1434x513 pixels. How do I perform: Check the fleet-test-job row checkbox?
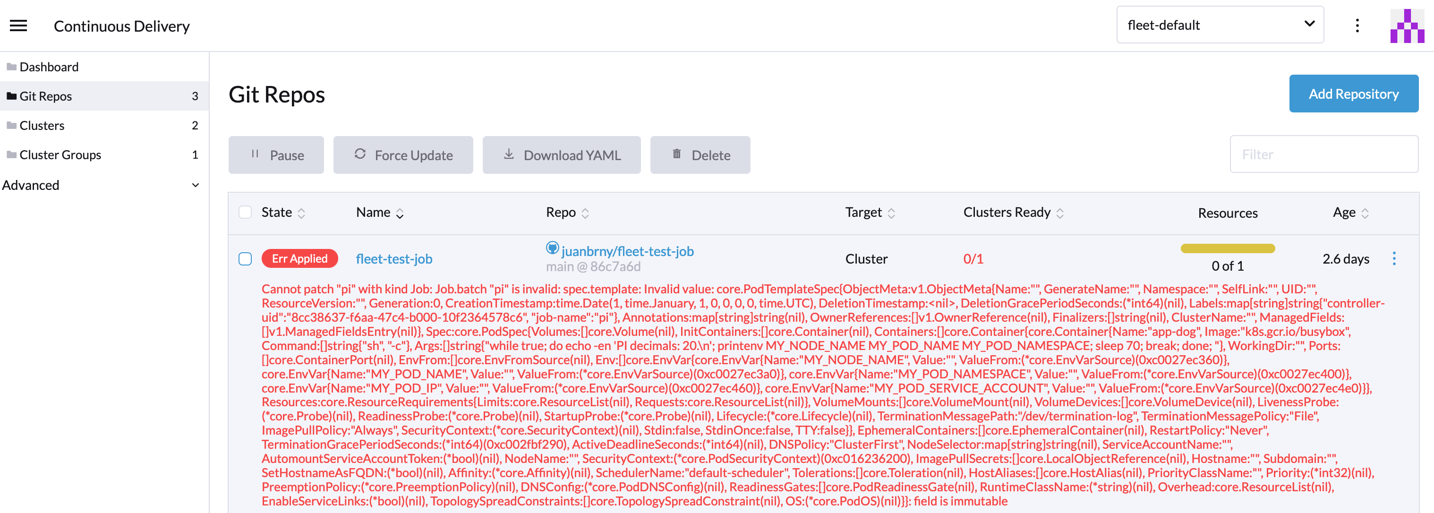pyautogui.click(x=245, y=259)
